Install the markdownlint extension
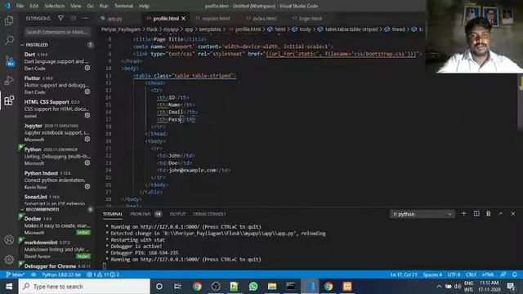The image size is (523, 294). (x=83, y=256)
